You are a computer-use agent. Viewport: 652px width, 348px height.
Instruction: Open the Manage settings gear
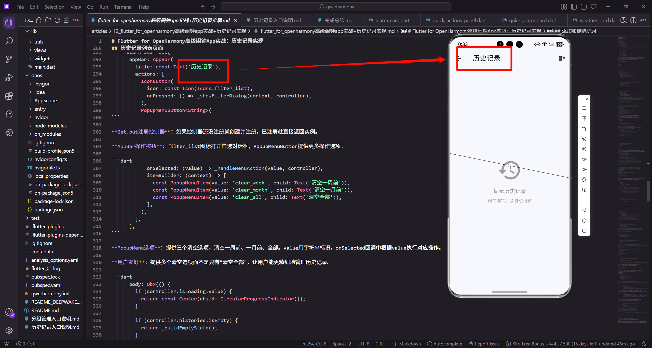[9, 330]
